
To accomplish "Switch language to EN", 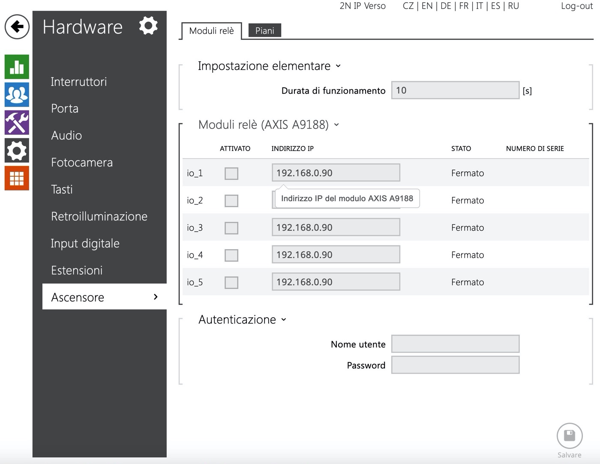I will pos(427,6).
